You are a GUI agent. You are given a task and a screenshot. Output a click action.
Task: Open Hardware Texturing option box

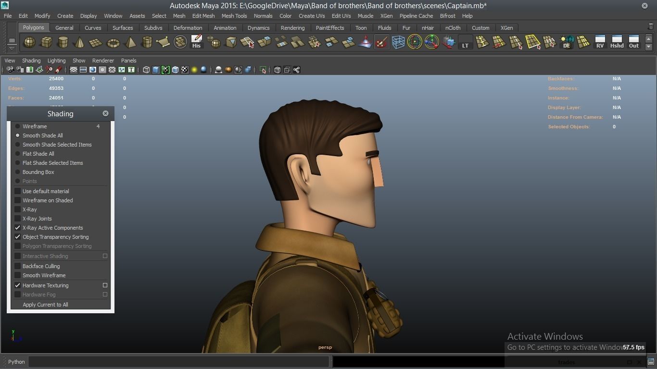point(105,285)
